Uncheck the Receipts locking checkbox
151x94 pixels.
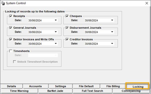coord(11,16)
